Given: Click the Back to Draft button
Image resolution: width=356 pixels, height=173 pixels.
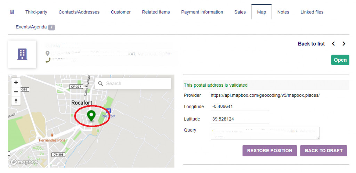Looking at the screenshot, I should pyautogui.click(x=323, y=151).
